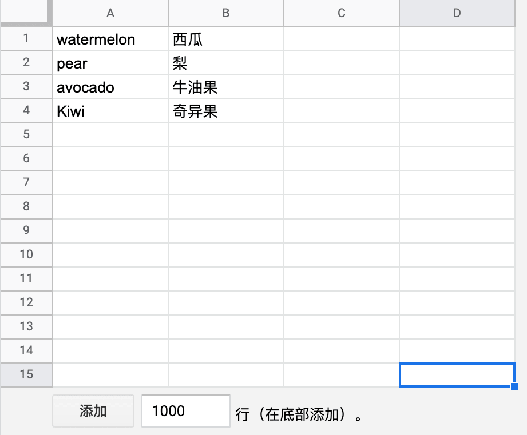Screen dimensions: 527x435
Task: Select the cell containing watermelon
Action: 110,39
